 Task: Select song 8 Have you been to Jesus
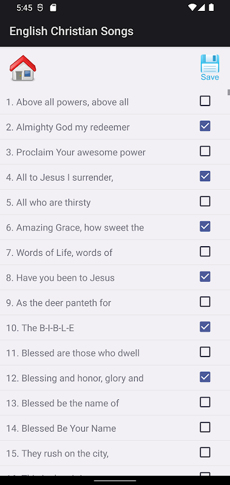[60, 278]
